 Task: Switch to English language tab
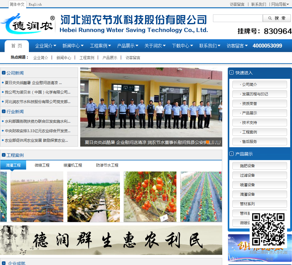35,5
